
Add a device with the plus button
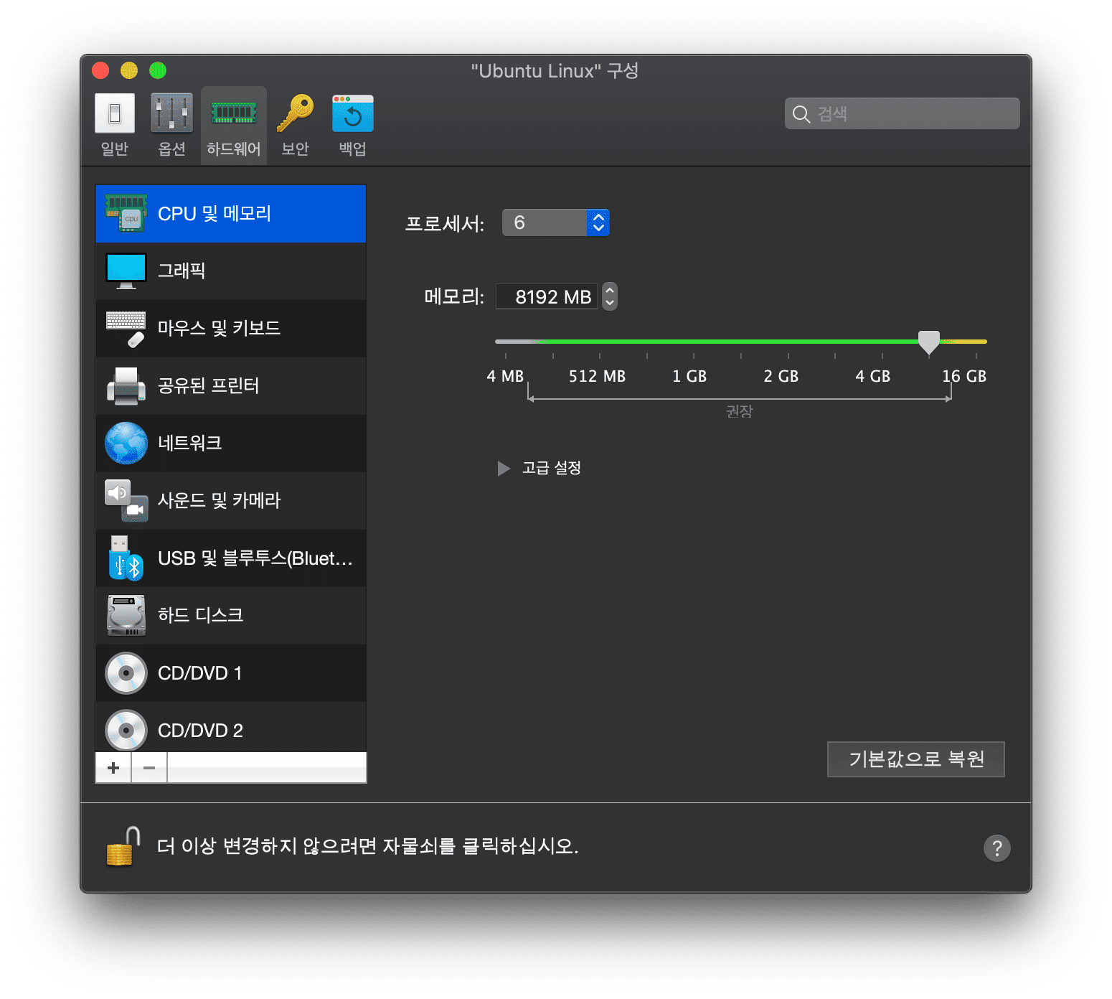coord(113,768)
